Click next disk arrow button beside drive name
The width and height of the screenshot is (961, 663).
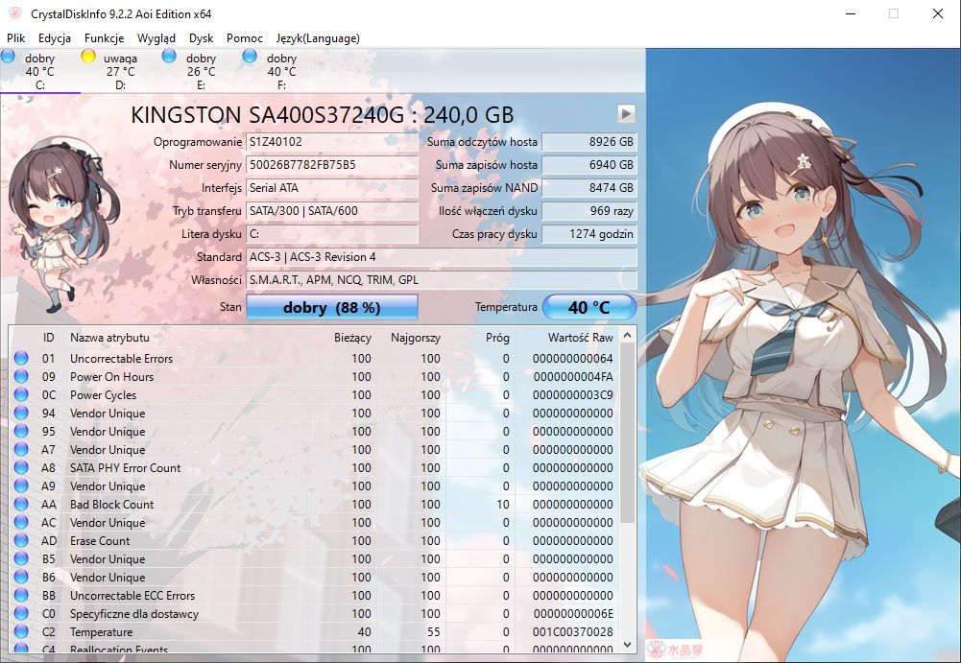(626, 113)
